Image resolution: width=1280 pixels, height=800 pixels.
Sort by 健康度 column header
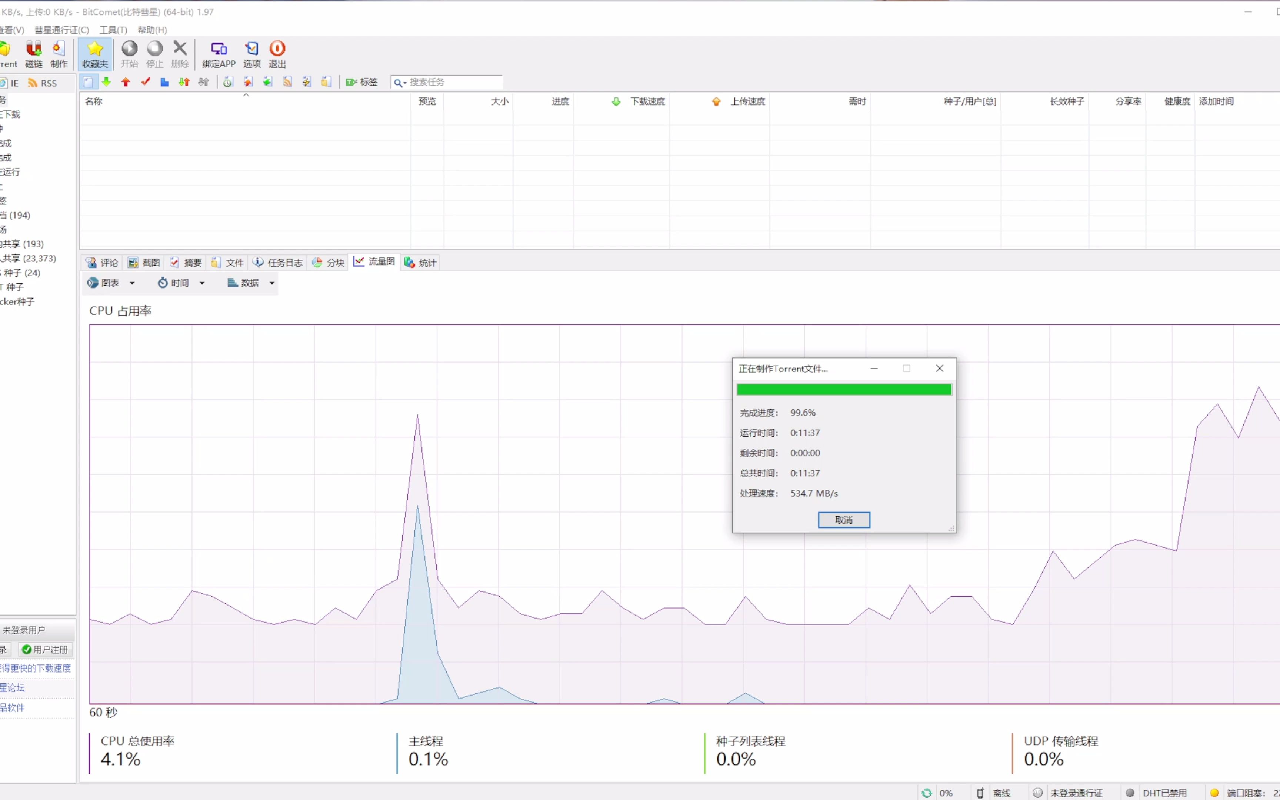1170,101
